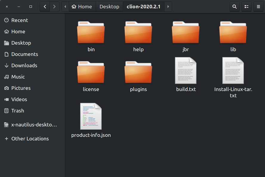Click the 'plugins' file name label

pos(138,89)
